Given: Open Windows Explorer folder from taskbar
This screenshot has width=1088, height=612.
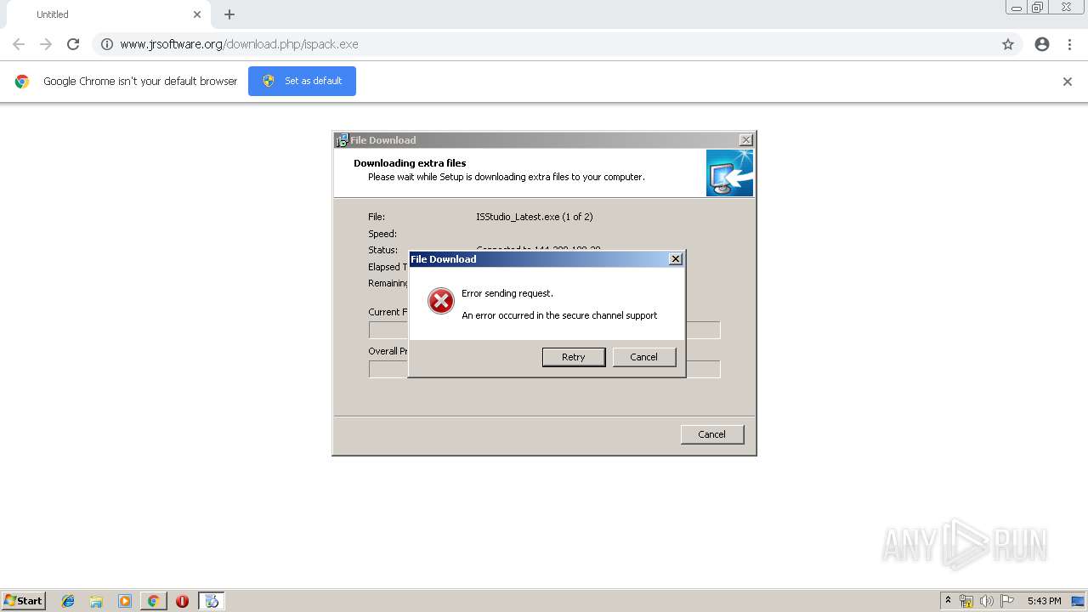Looking at the screenshot, I should 96,601.
